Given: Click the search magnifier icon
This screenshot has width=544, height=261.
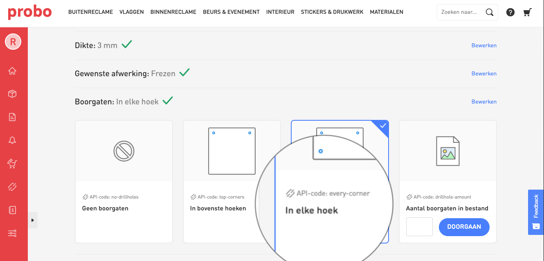Looking at the screenshot, I should pos(489,12).
